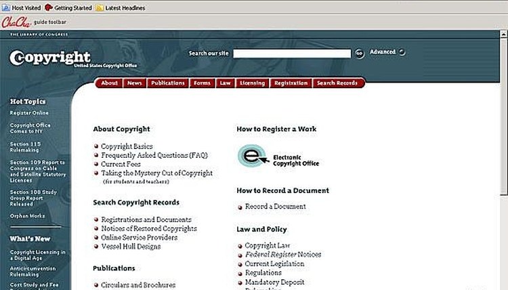Open the Mandatory Deposit link
This screenshot has height=290, width=508.
pyautogui.click(x=275, y=282)
